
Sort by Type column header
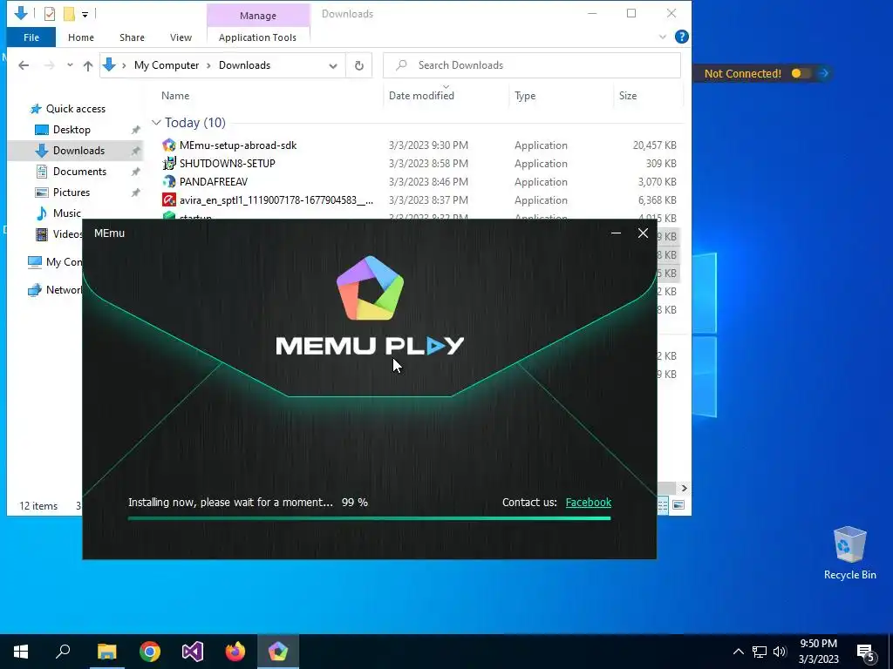point(524,96)
